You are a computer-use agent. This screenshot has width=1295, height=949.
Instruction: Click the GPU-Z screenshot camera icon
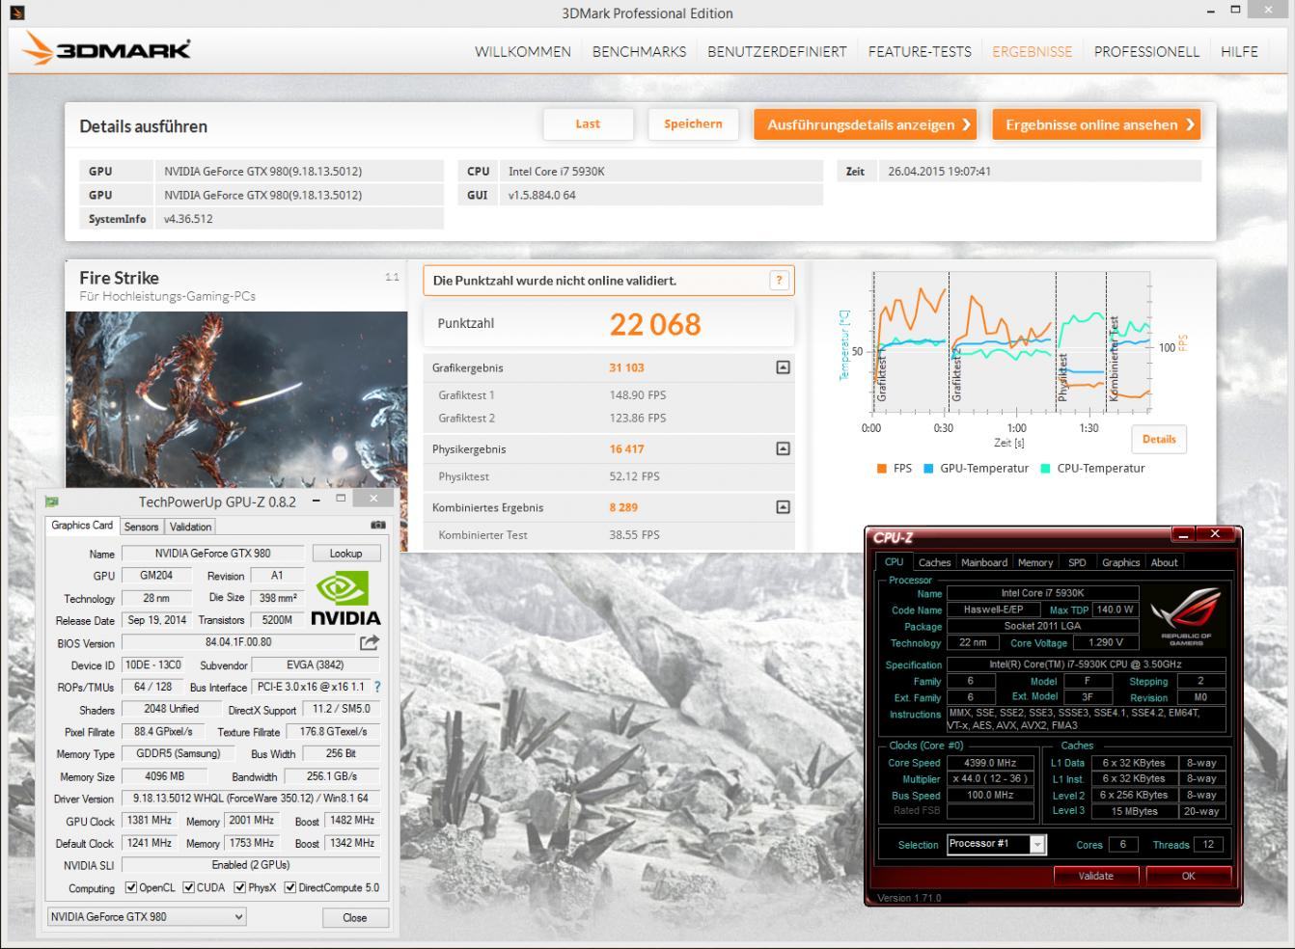tap(378, 526)
